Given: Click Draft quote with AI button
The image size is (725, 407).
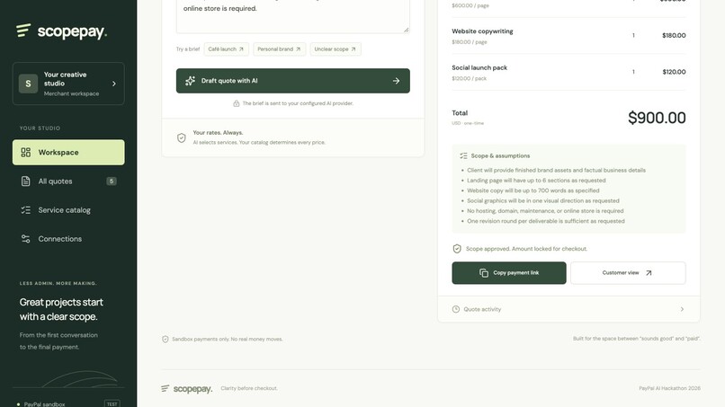Looking at the screenshot, I should (x=292, y=81).
